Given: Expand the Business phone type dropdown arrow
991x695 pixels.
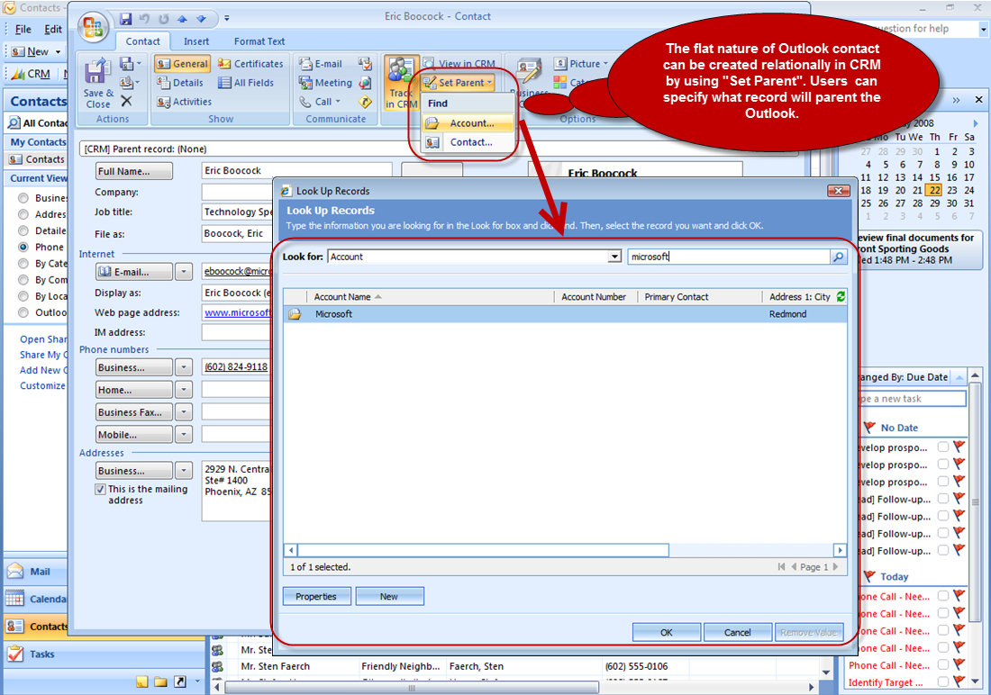Looking at the screenshot, I should tap(183, 367).
